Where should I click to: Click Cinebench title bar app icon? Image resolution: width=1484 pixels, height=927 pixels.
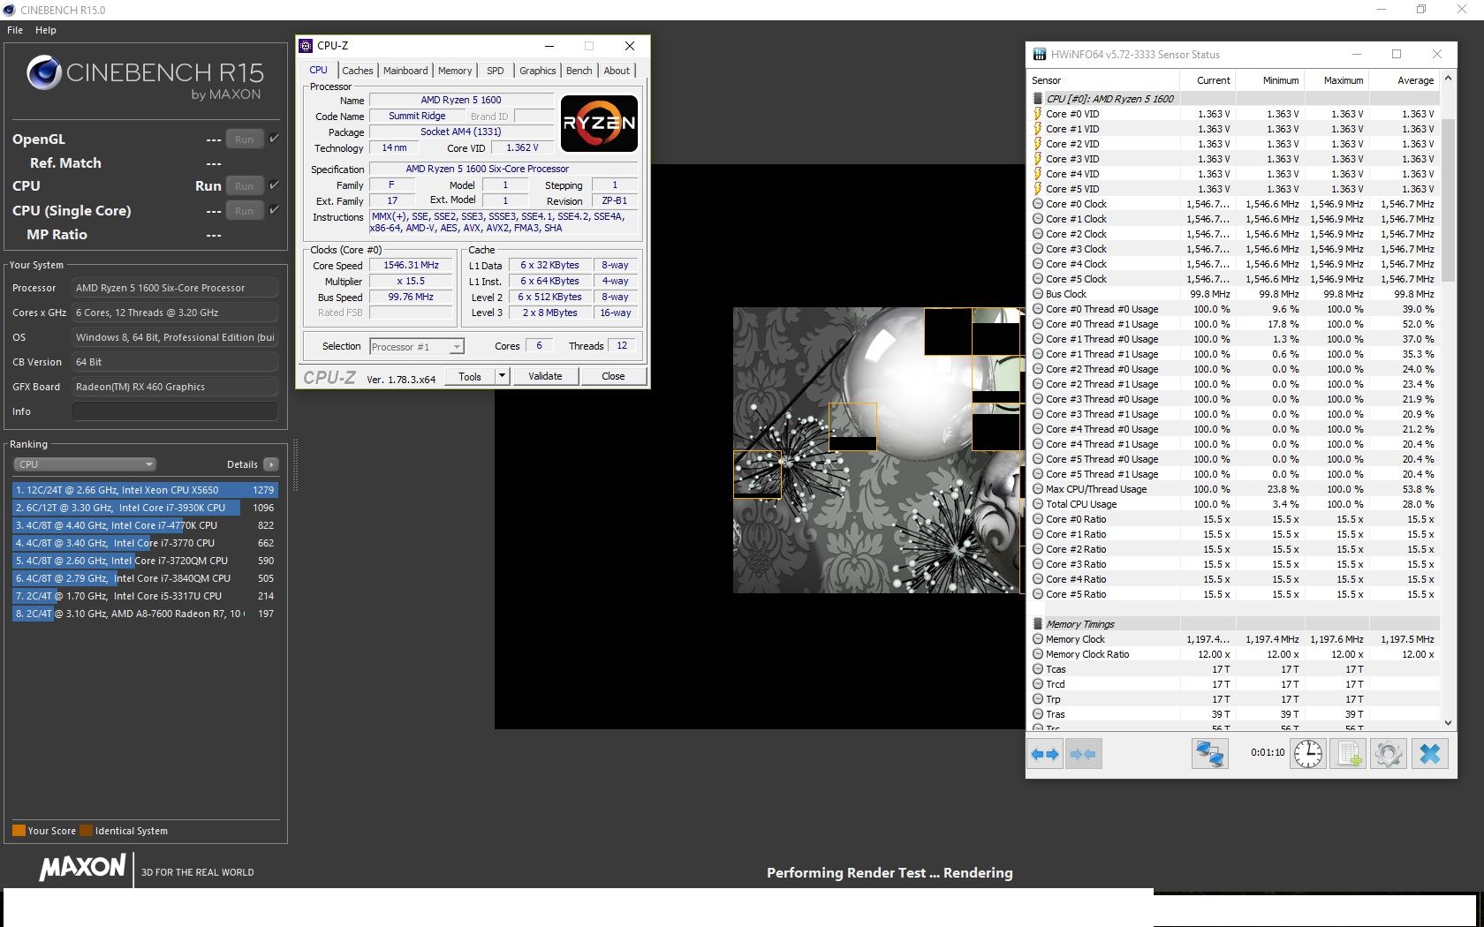coord(9,10)
